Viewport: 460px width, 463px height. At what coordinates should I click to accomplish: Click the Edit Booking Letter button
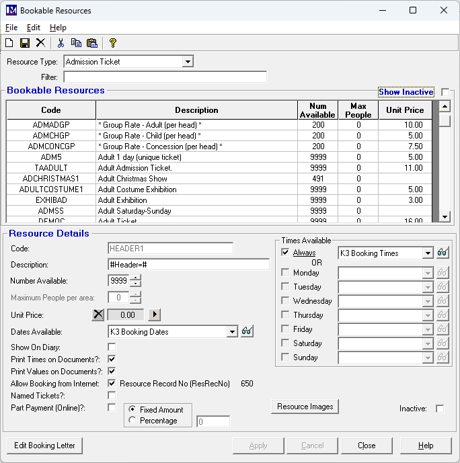pos(45,446)
